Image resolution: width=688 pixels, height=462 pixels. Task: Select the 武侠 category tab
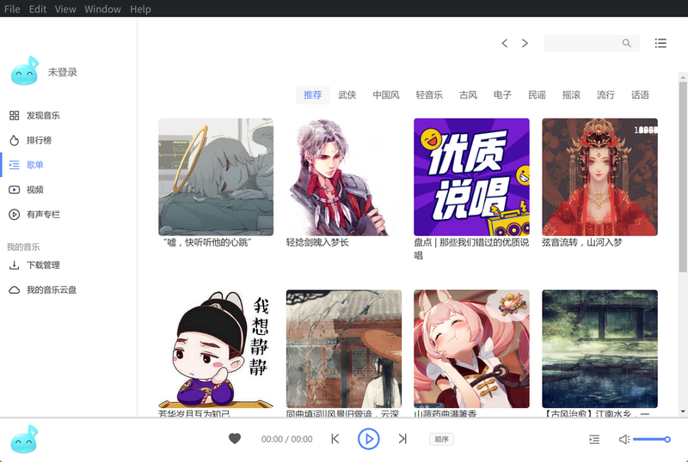347,94
